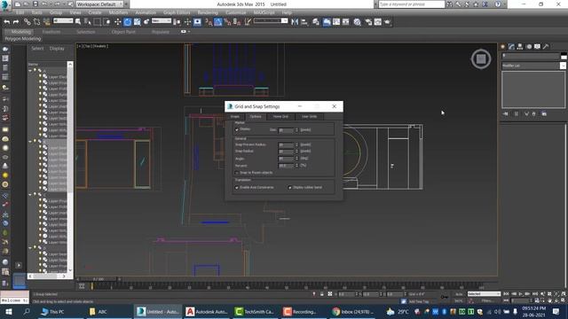This screenshot has height=319, width=568.
Task: Open Autodesk AutoCAD from the taskbar
Action: [x=207, y=311]
